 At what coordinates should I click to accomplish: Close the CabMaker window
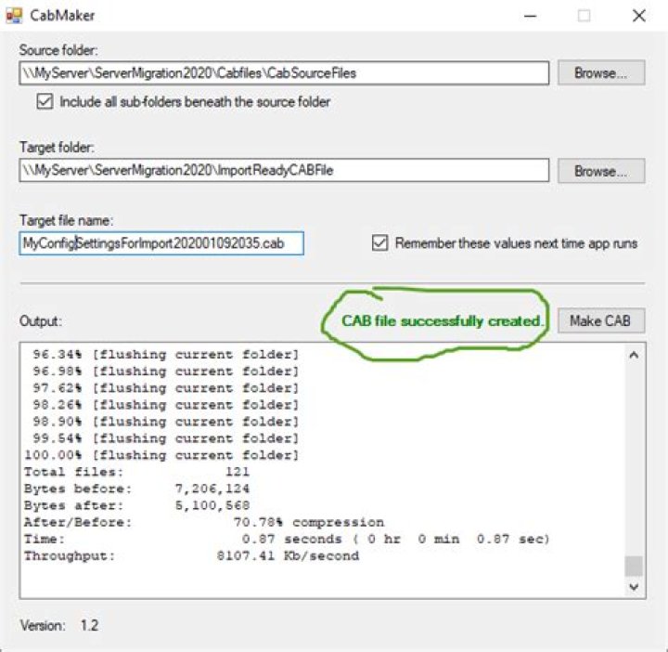click(638, 16)
